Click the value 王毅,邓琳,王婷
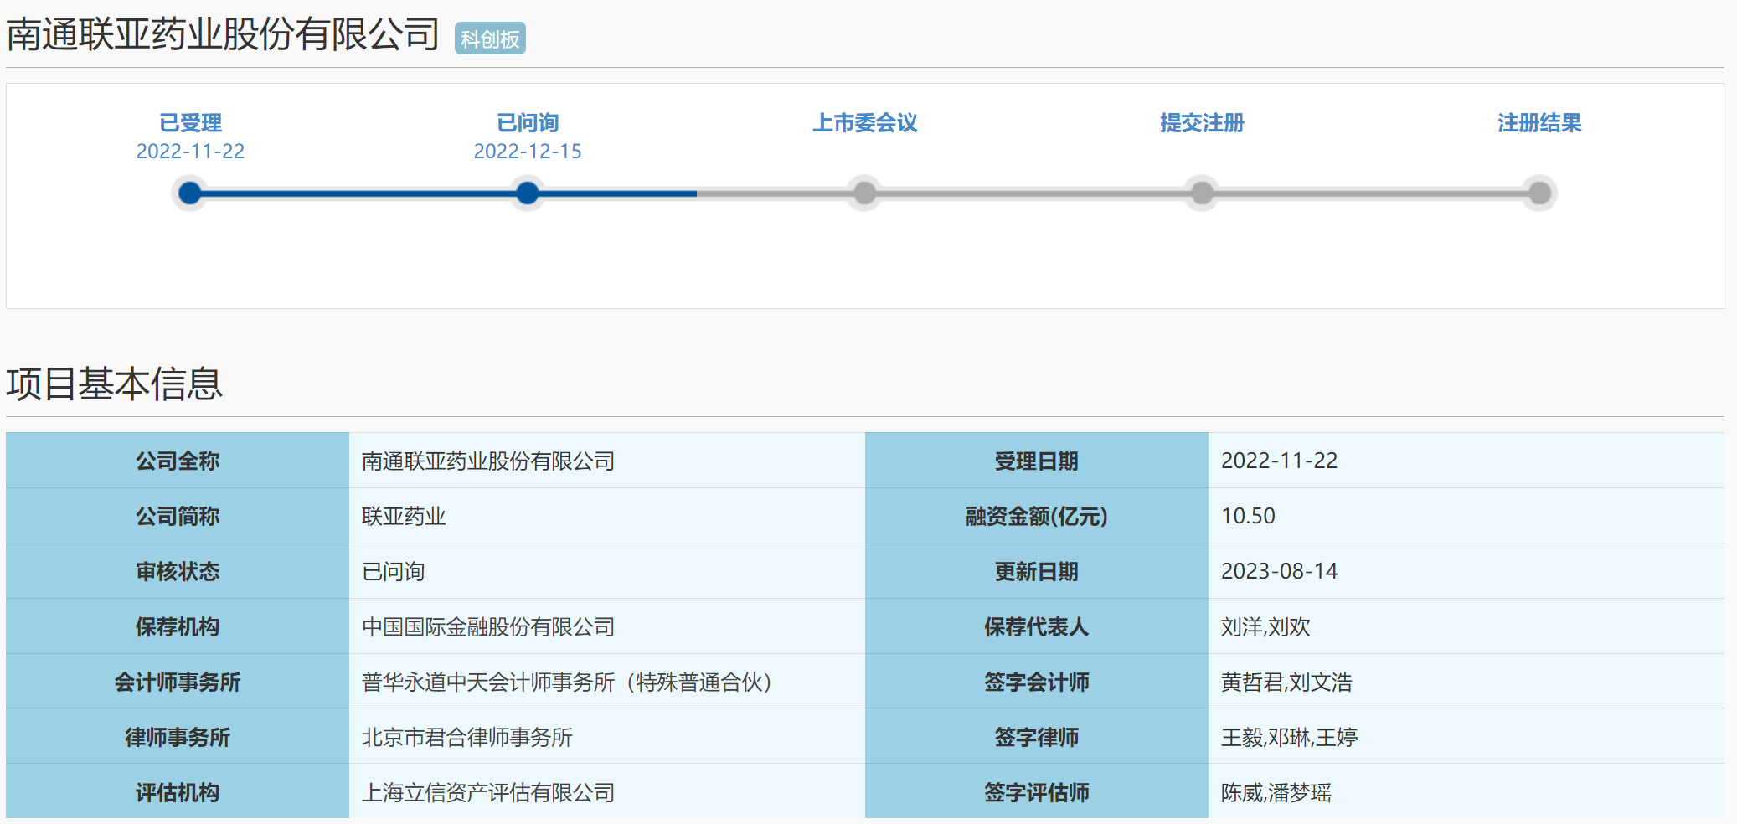The height and width of the screenshot is (824, 1737). coord(1290,738)
